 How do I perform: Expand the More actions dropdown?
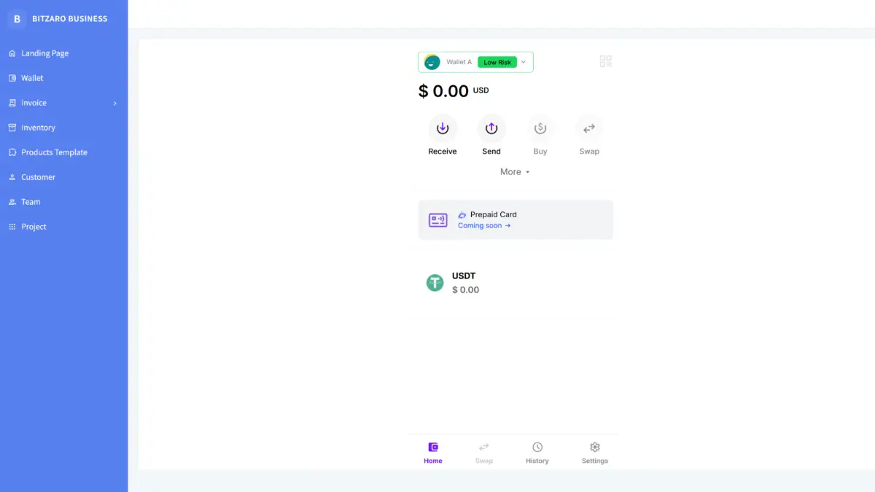[x=515, y=172]
